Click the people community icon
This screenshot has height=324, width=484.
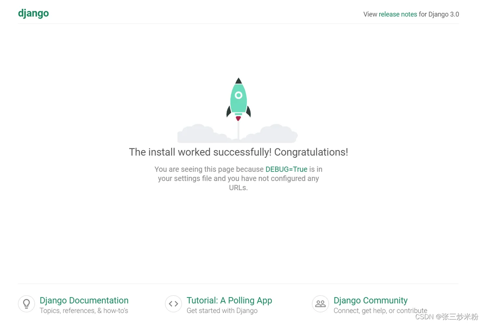(x=321, y=304)
